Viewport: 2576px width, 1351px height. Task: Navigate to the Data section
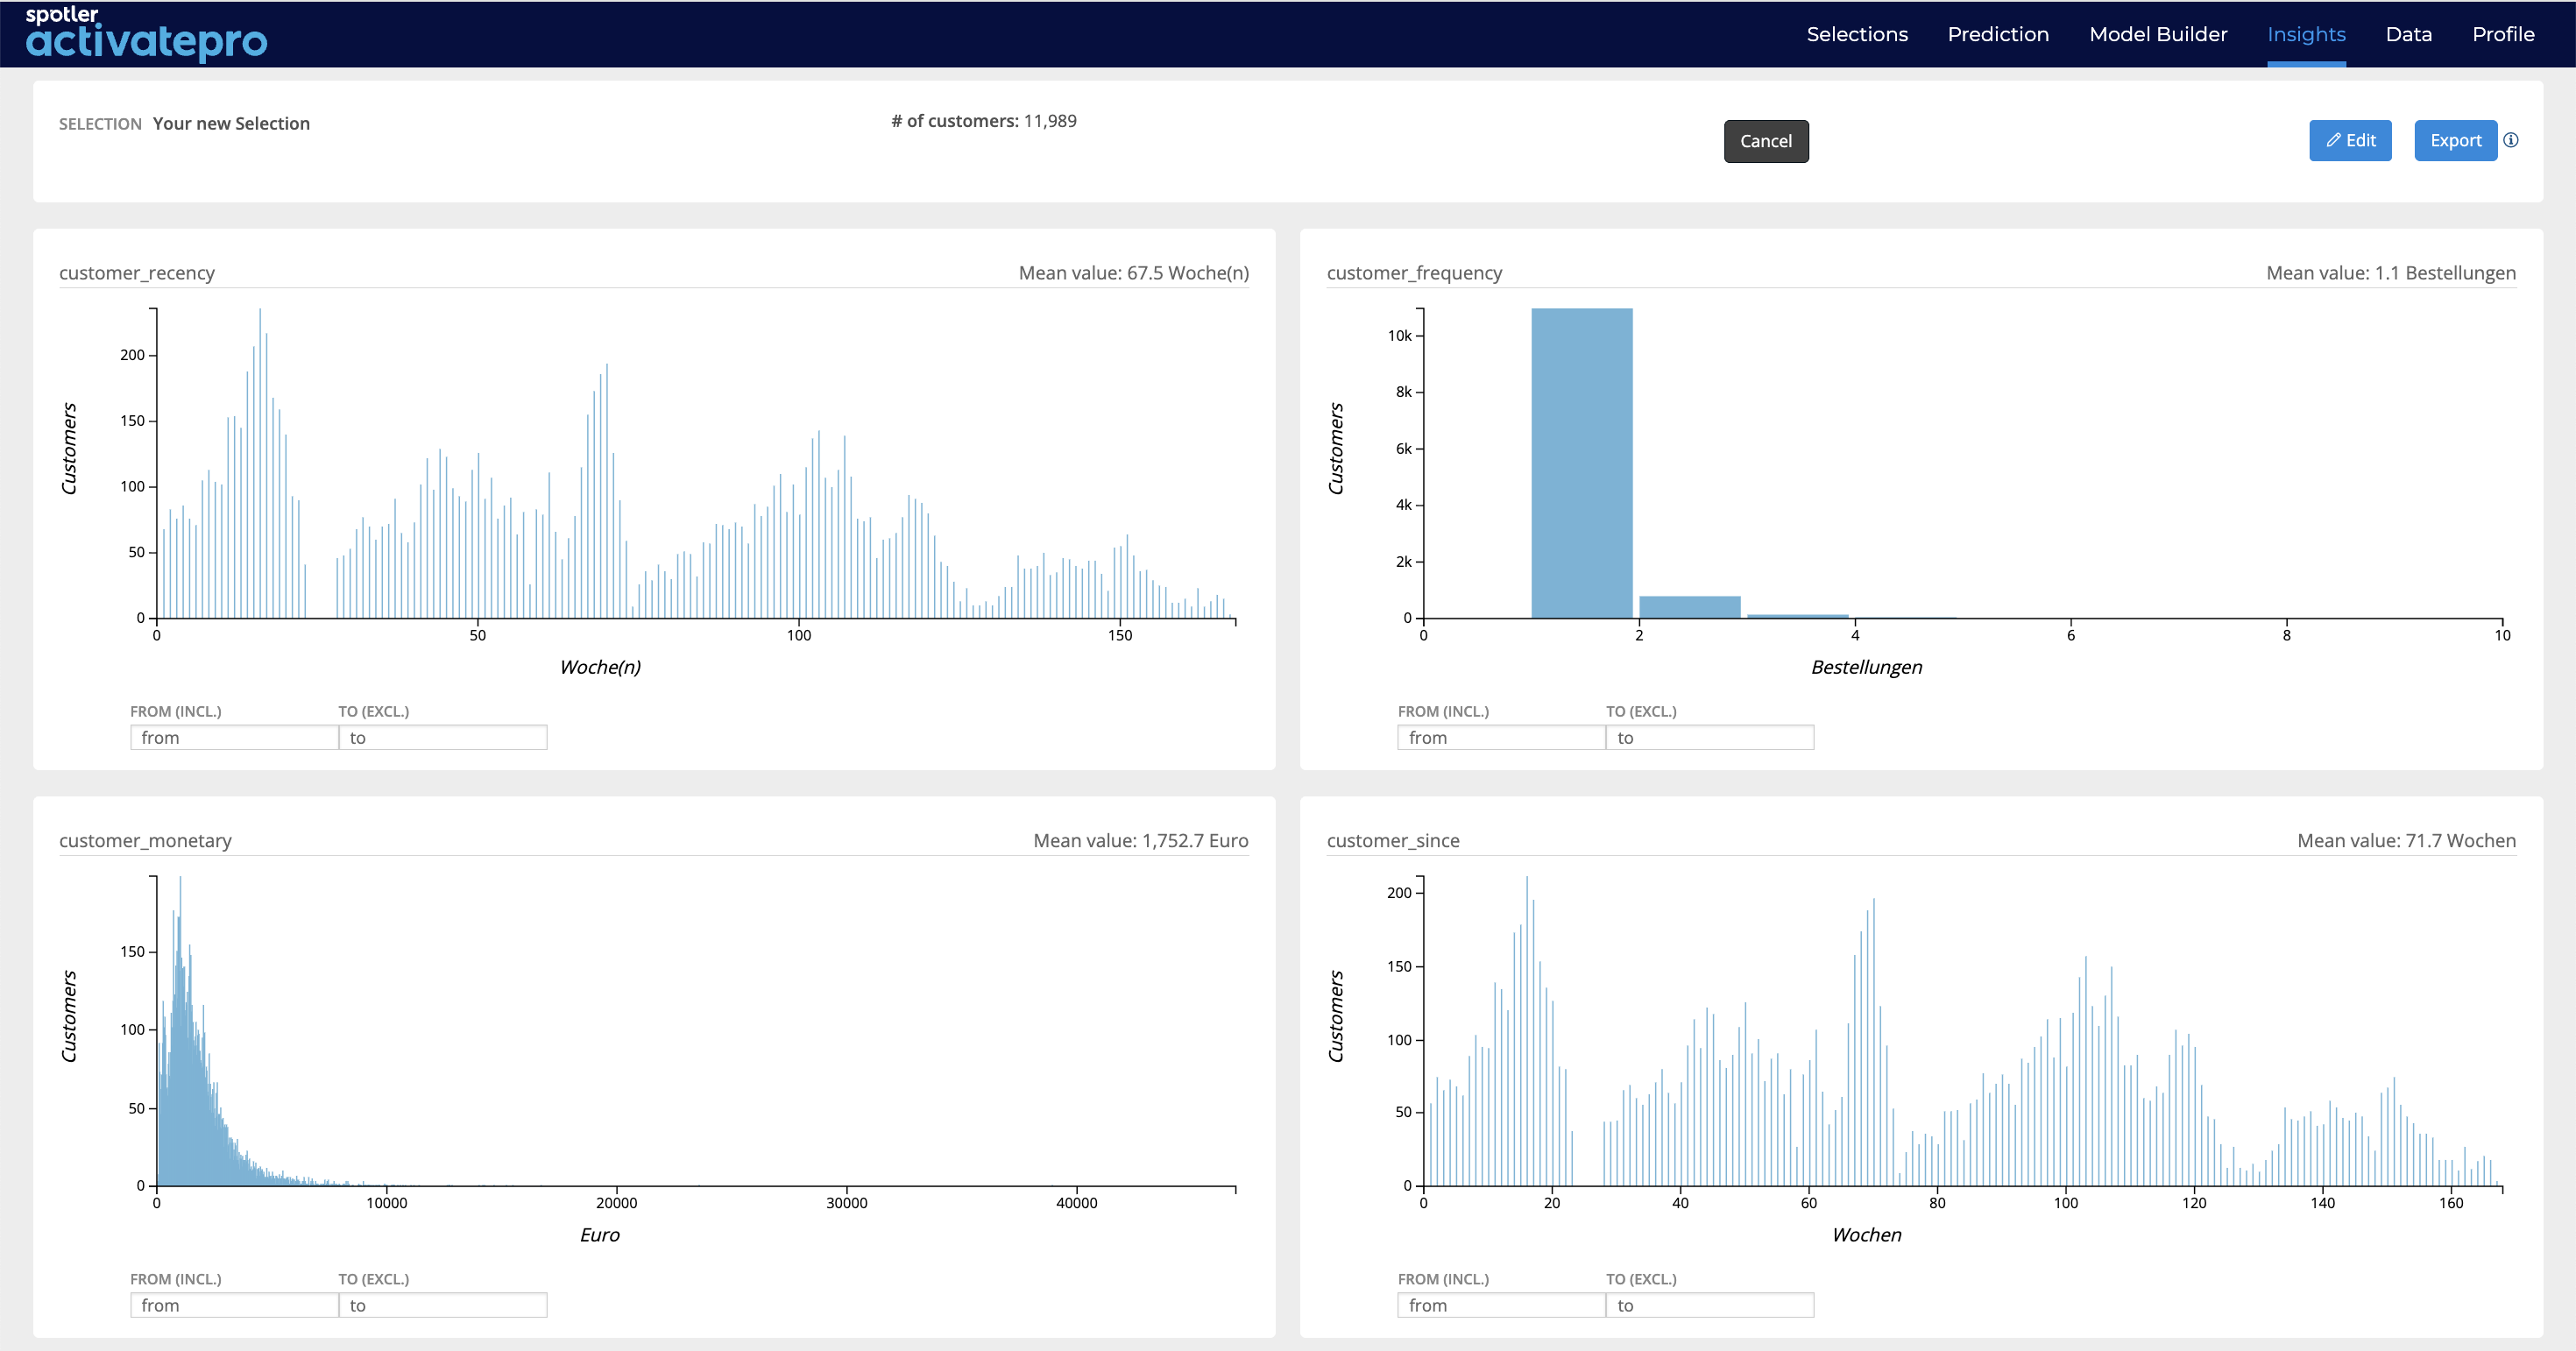point(2408,34)
